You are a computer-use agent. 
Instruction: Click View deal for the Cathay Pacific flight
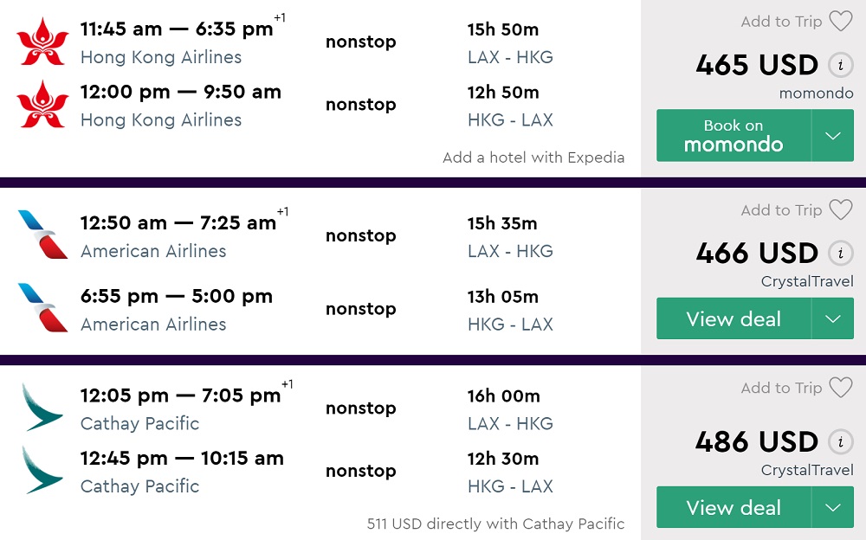point(734,508)
